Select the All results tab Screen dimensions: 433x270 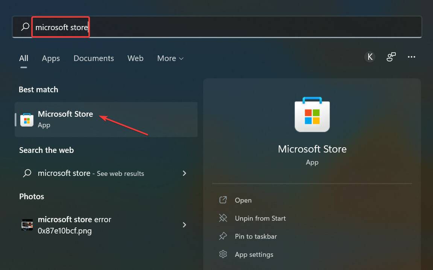pos(23,58)
